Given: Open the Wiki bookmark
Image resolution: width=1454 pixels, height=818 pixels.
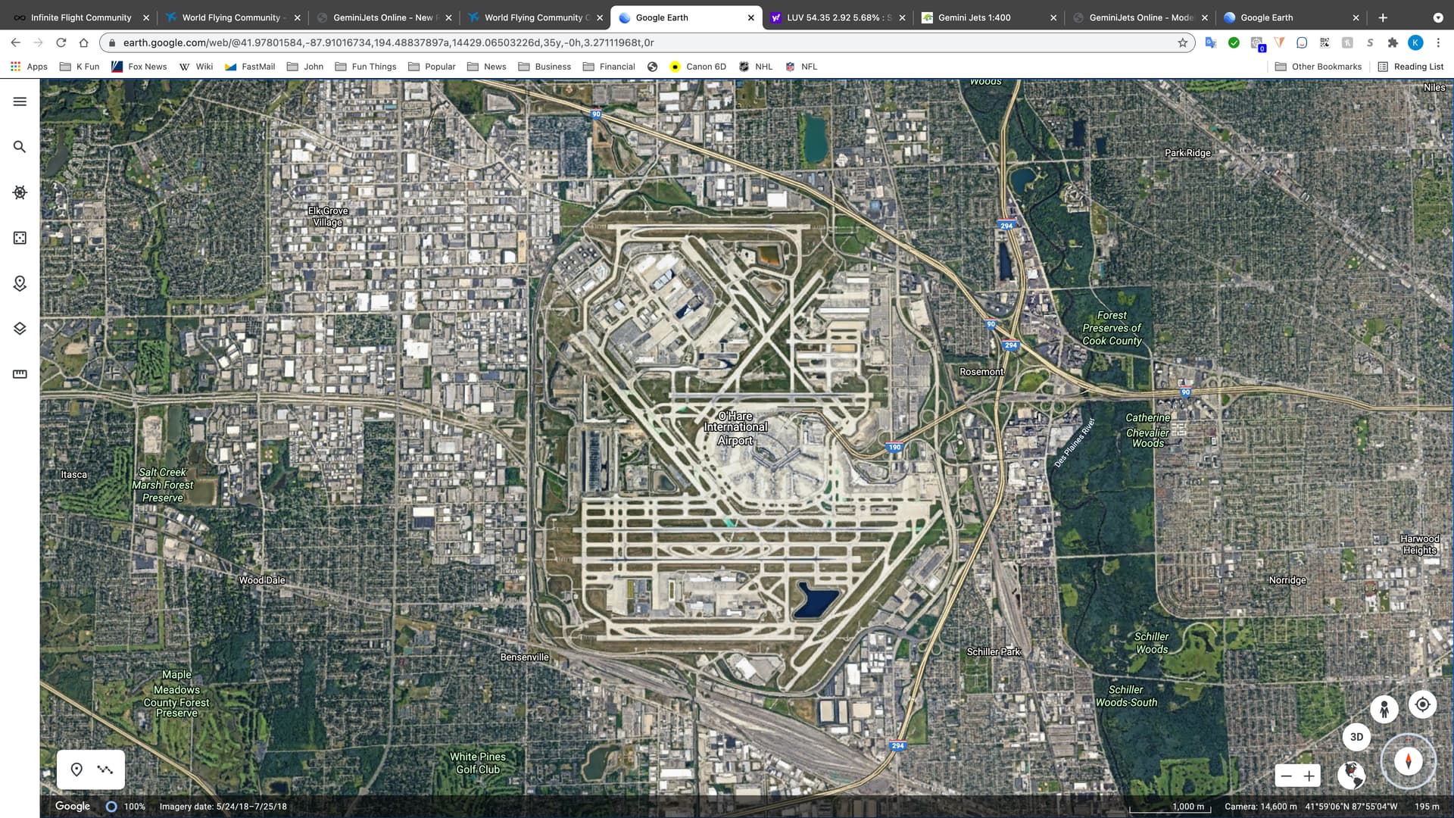Looking at the screenshot, I should coord(196,67).
